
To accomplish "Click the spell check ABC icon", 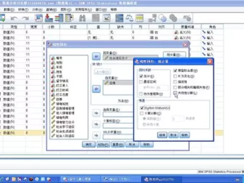I will (187, 18).
